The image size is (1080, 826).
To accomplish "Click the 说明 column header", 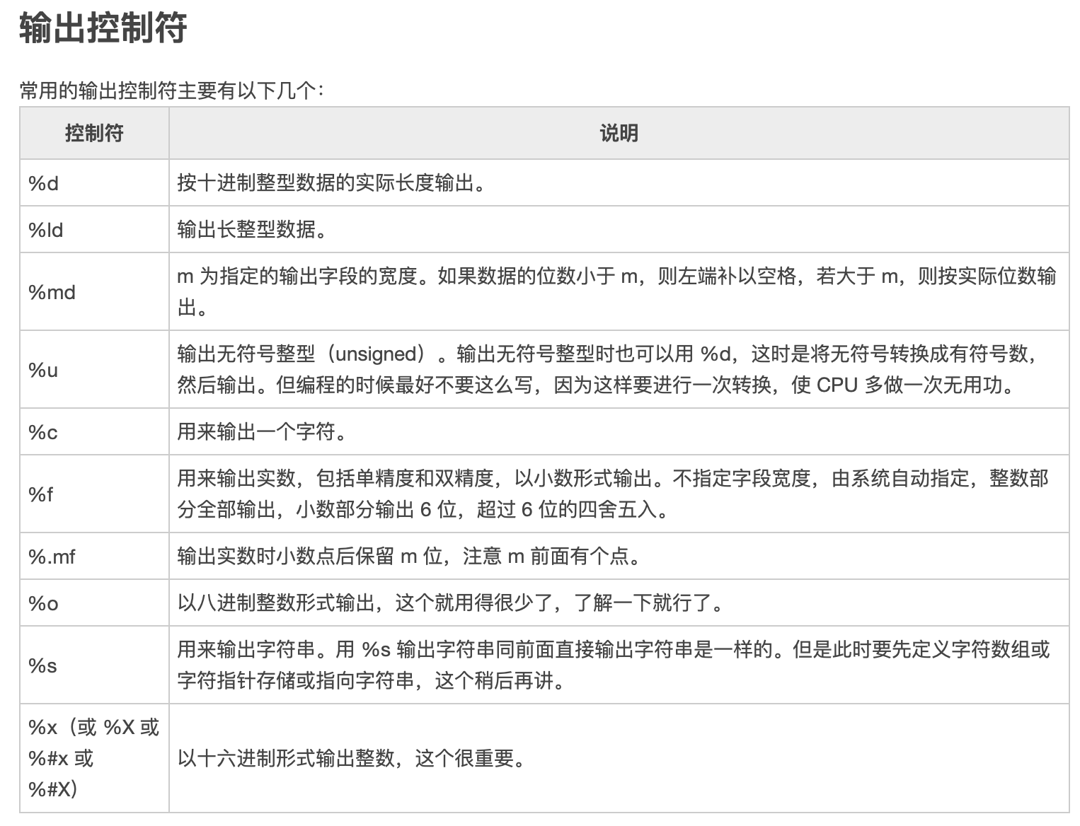I will tap(619, 133).
